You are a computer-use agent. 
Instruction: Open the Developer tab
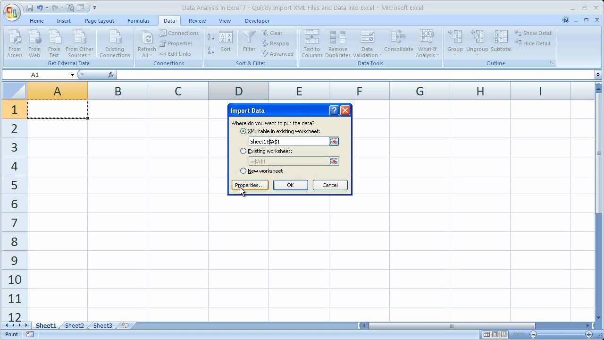(x=257, y=21)
